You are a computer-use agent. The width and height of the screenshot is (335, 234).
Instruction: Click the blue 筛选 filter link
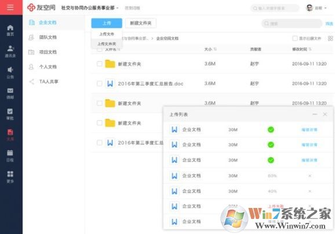[329, 24]
